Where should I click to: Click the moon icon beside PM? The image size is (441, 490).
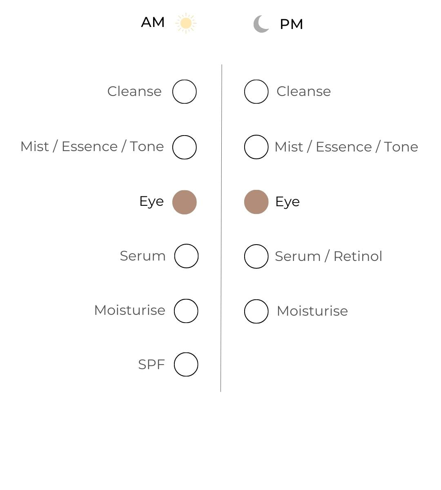coord(261,24)
